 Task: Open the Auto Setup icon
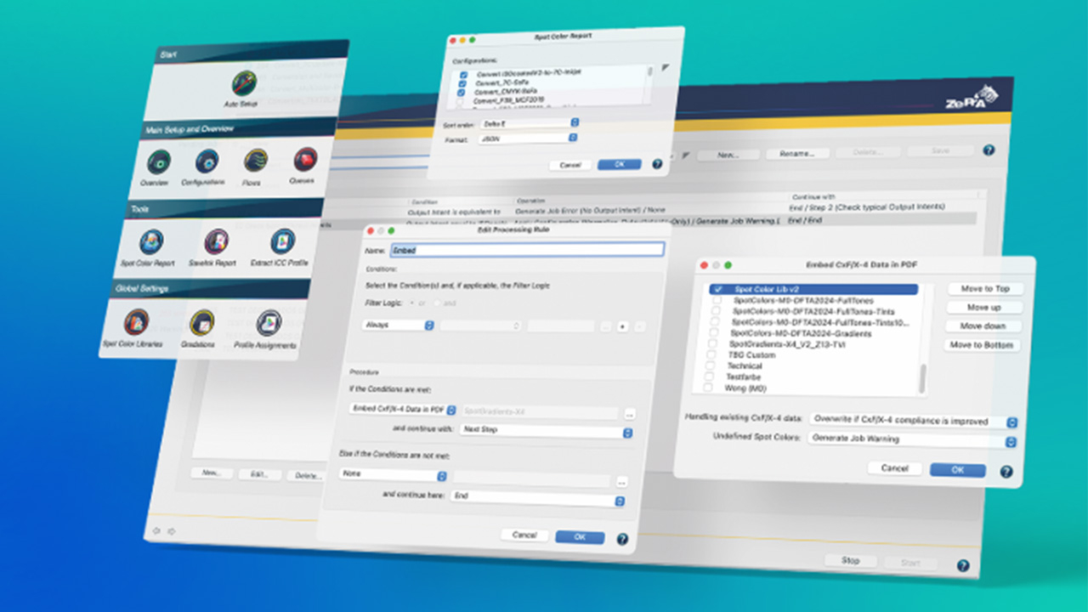pos(243,84)
